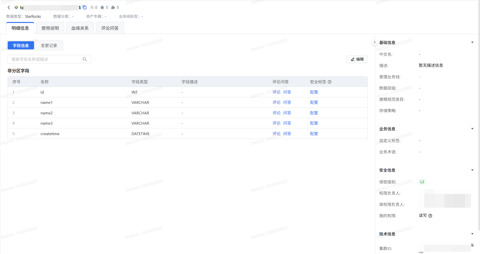
Task: Click the flame popularity icon
Action: 92,8
